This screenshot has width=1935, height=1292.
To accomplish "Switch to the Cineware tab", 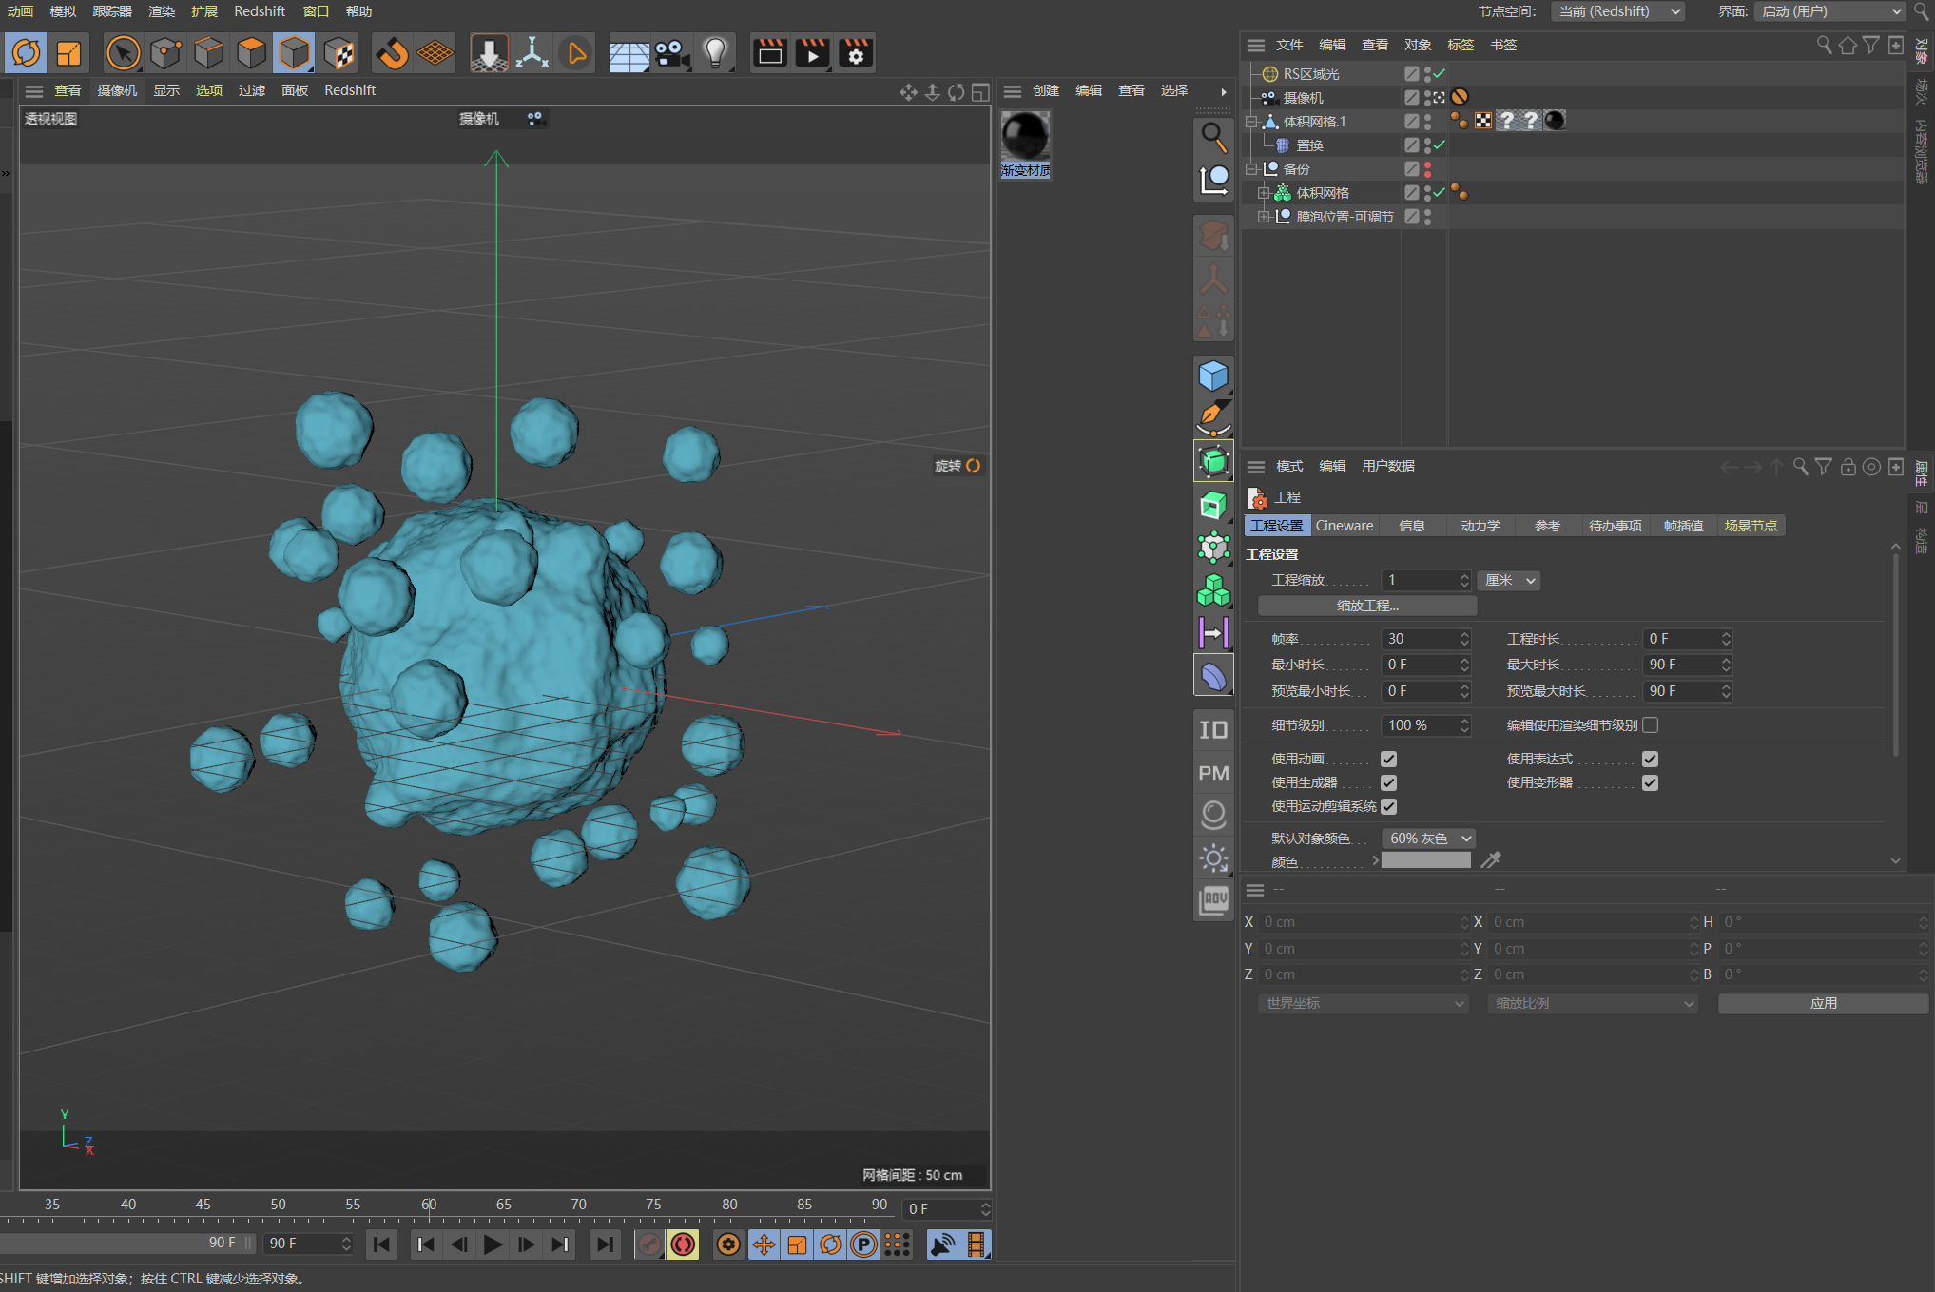I will 1345,526.
